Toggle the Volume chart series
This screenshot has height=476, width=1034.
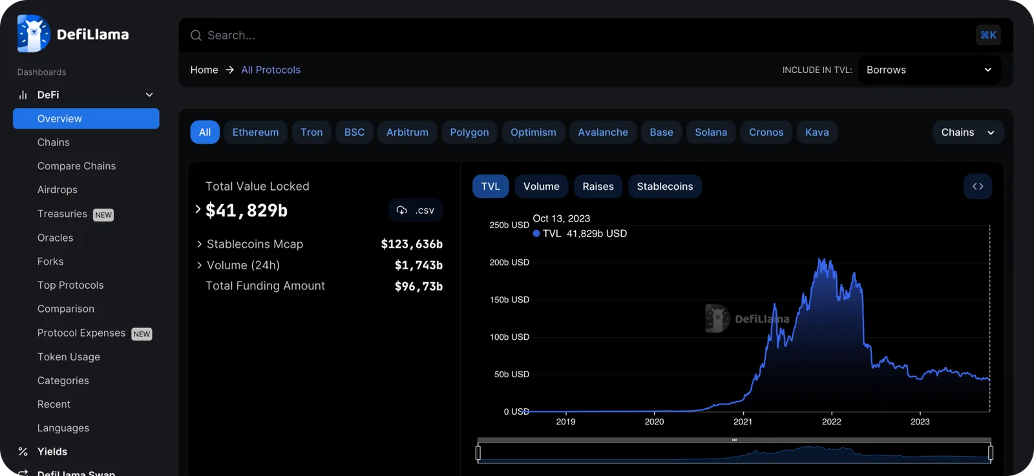click(x=542, y=187)
